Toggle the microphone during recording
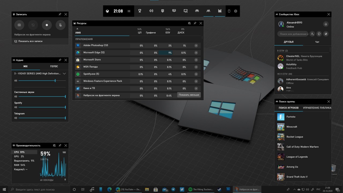This screenshot has height=193, width=343. pos(61,25)
